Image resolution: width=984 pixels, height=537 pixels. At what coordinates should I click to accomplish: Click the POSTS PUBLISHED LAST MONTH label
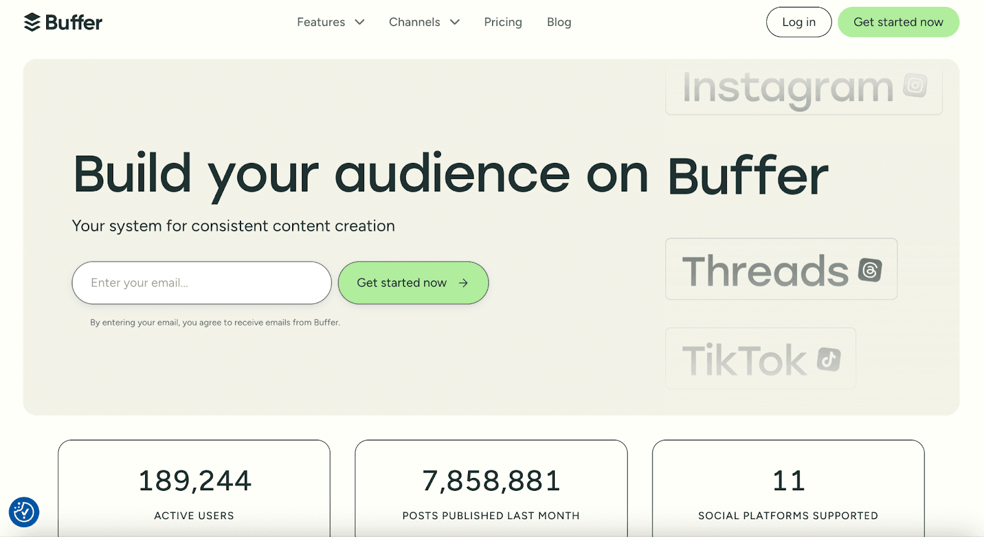491,515
